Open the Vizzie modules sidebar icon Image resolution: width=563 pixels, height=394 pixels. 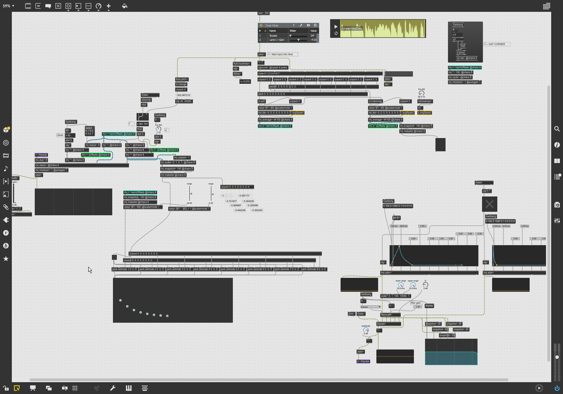[x=6, y=233]
